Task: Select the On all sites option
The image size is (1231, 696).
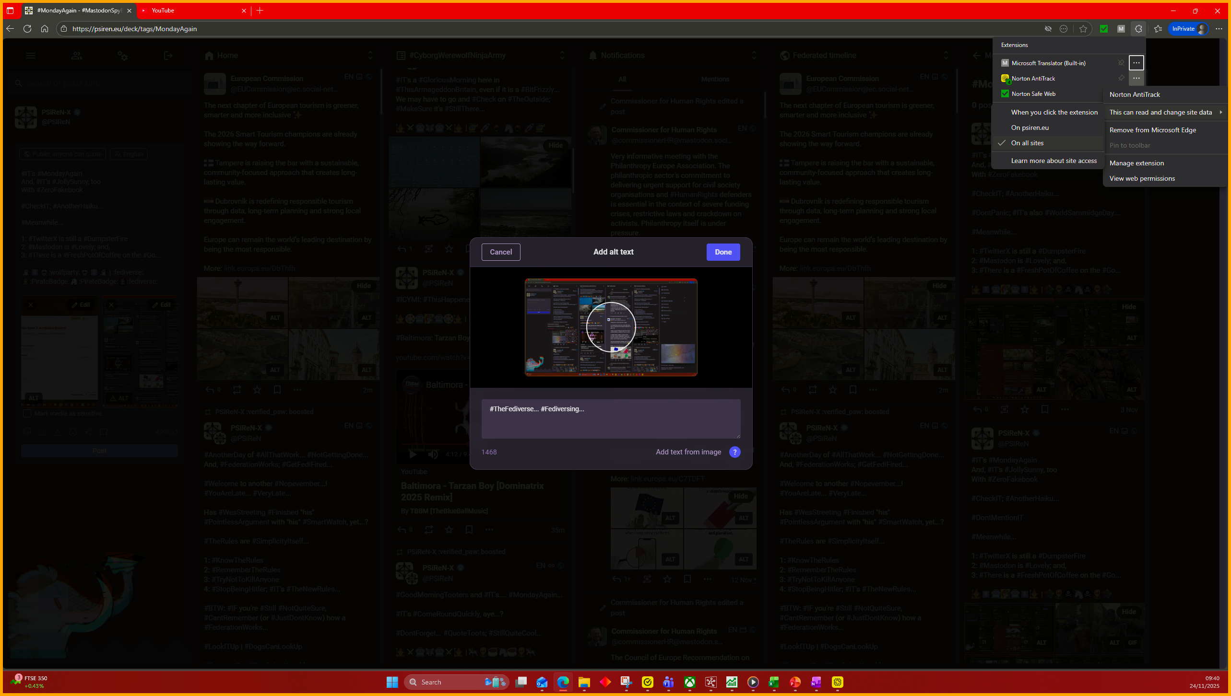Action: 1027,143
